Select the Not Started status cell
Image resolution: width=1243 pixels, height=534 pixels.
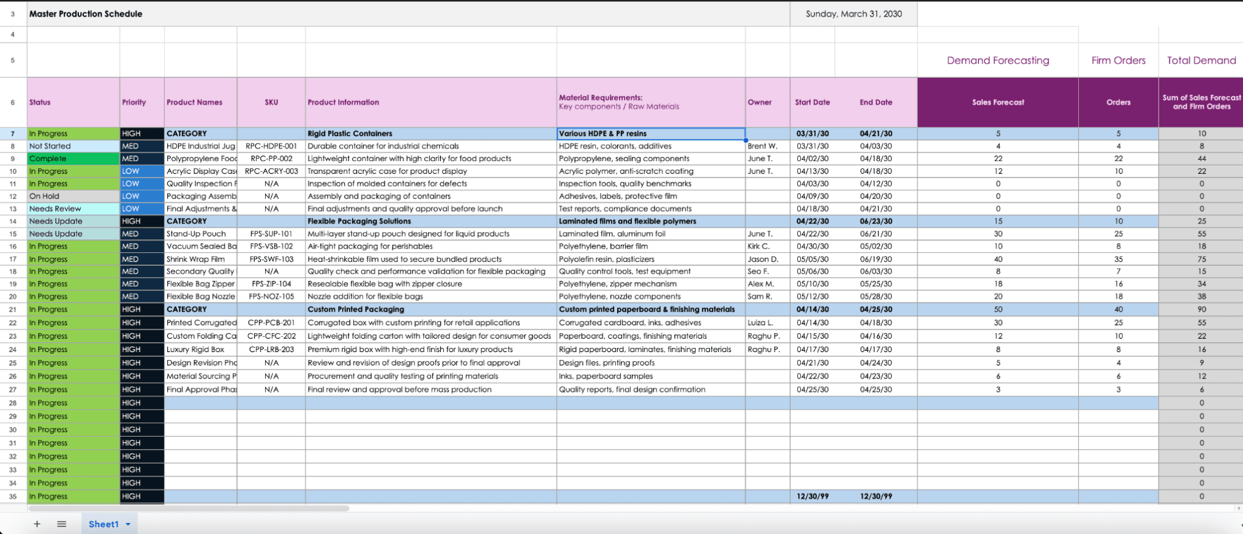point(73,146)
